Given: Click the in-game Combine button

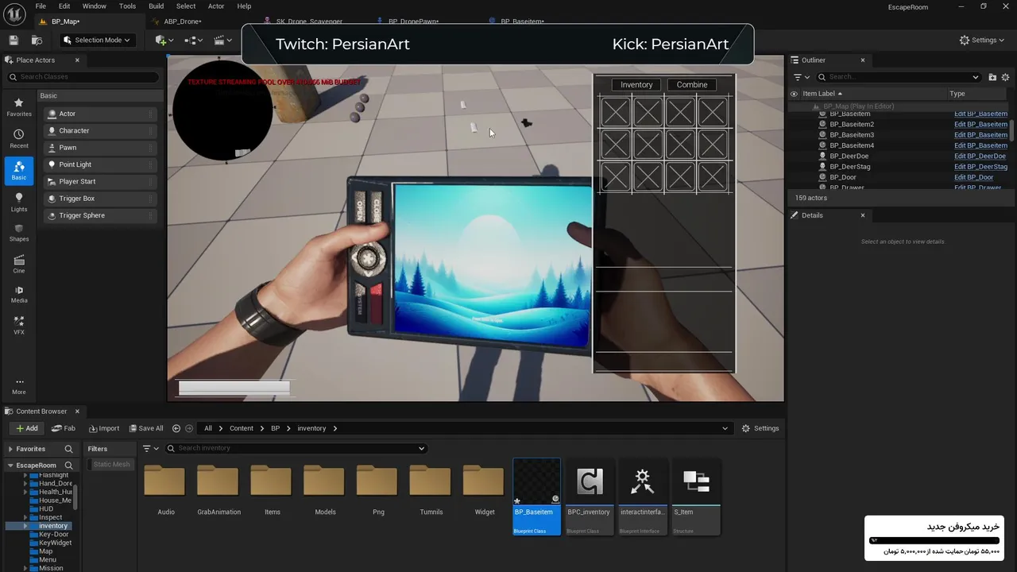Looking at the screenshot, I should (692, 85).
